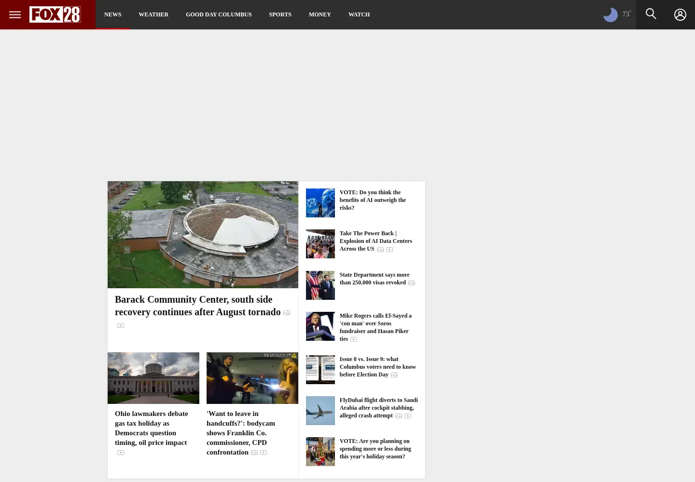The width and height of the screenshot is (695, 482).
Task: Click video icon under Barack Community Center headline
Action: click(x=121, y=325)
